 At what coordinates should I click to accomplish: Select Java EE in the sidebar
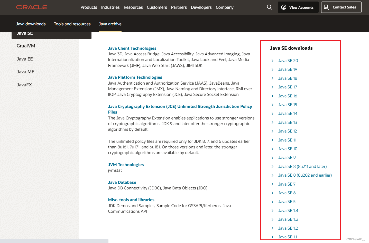click(25, 59)
